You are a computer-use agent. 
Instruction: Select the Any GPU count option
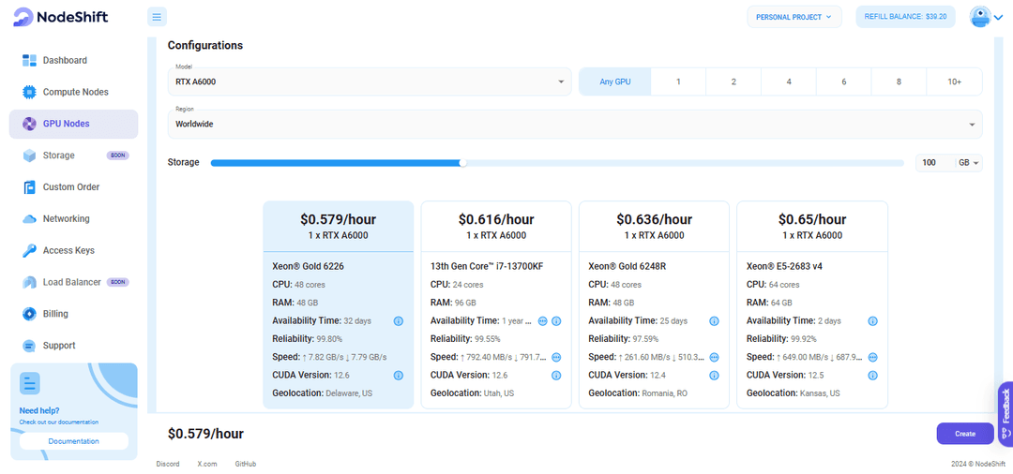pyautogui.click(x=614, y=81)
